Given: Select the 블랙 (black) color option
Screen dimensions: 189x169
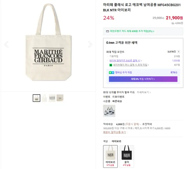Looking at the screenshot, I should click(127, 156).
